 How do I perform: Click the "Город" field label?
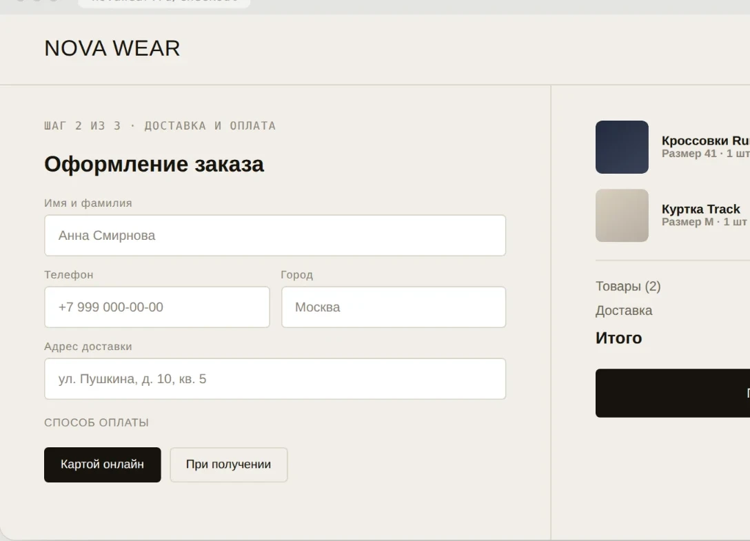[x=296, y=274]
